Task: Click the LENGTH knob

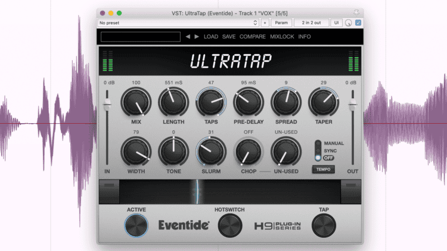Action: 173,102
